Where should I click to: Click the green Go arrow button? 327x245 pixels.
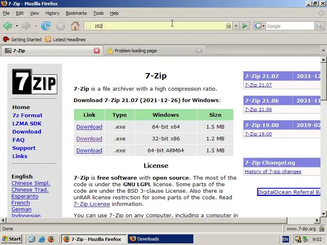[244, 26]
